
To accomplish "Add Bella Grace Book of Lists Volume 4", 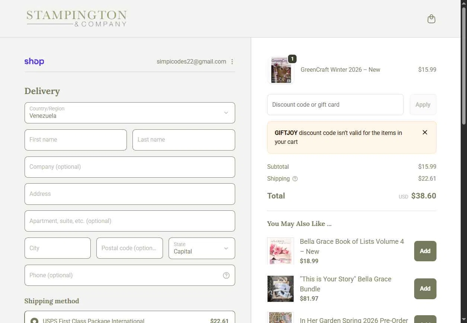I will coord(425,251).
